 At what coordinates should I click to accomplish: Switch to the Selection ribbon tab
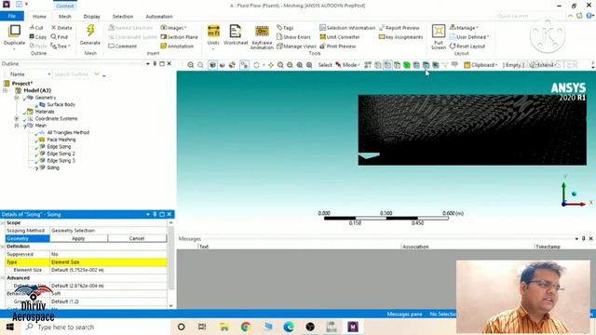point(123,17)
